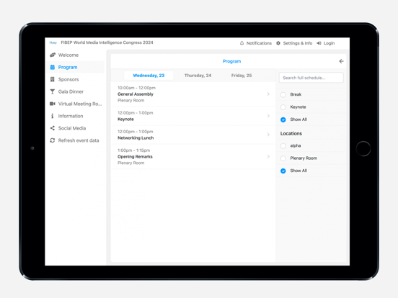Select Show All above Locations
Screen dimensions: 398x298
coord(283,119)
